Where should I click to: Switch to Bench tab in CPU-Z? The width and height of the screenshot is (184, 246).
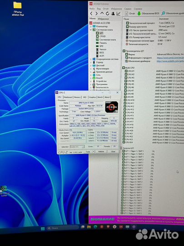[x=100, y=97]
